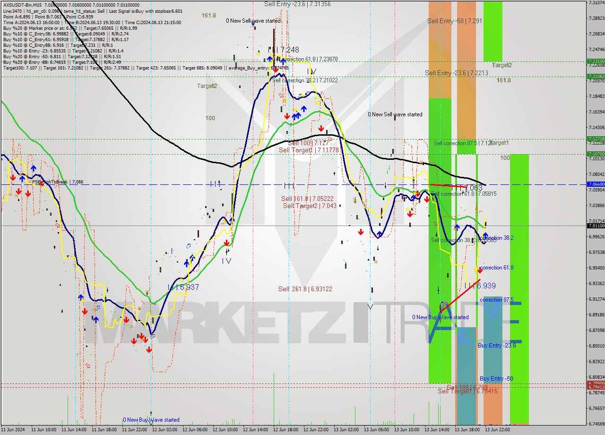Select the red diagonal trendline below 6.939 label
This screenshot has width=605, height=435.
click(460, 295)
